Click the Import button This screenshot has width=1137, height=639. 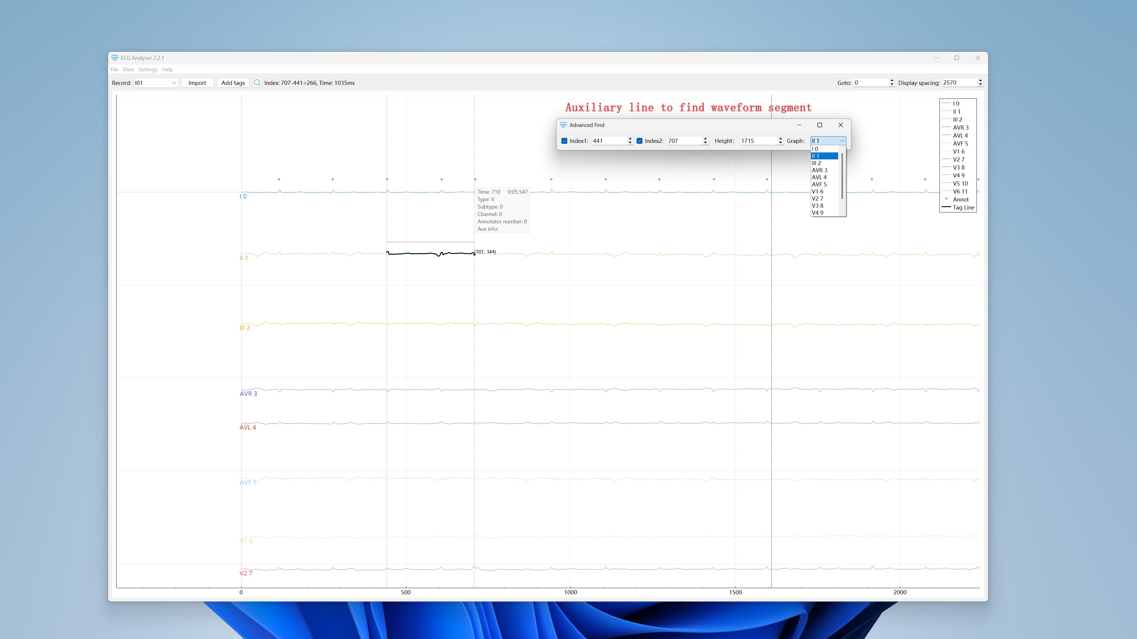click(197, 83)
